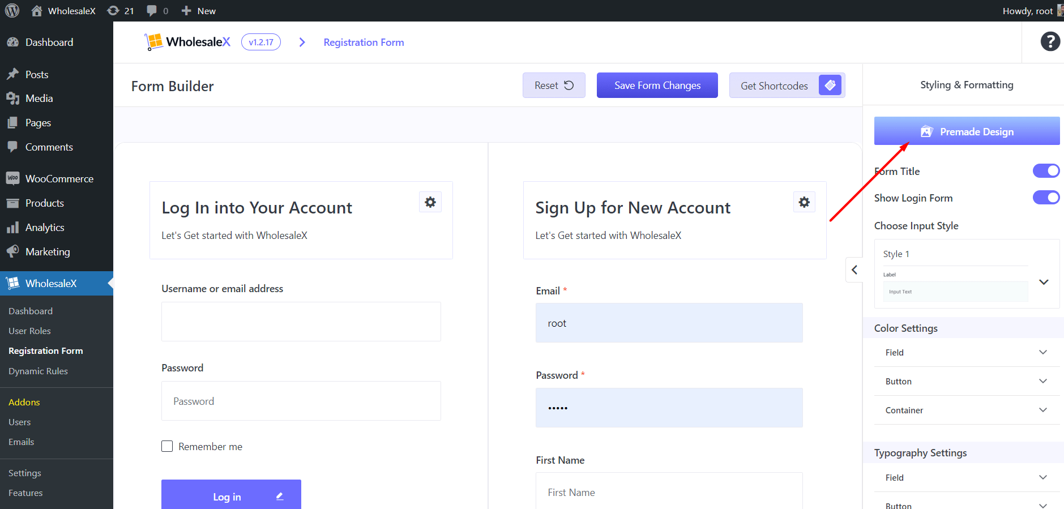This screenshot has width=1064, height=509.
Task: Toggle the Show Login Form switch
Action: coord(1046,197)
